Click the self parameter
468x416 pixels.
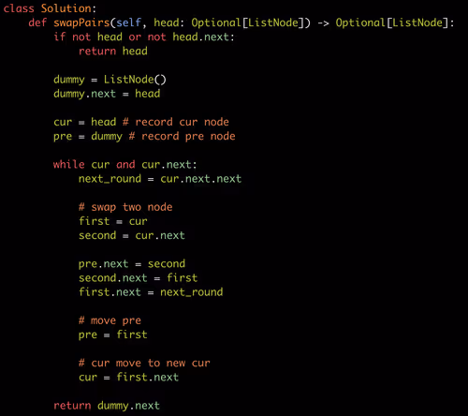[x=128, y=22]
